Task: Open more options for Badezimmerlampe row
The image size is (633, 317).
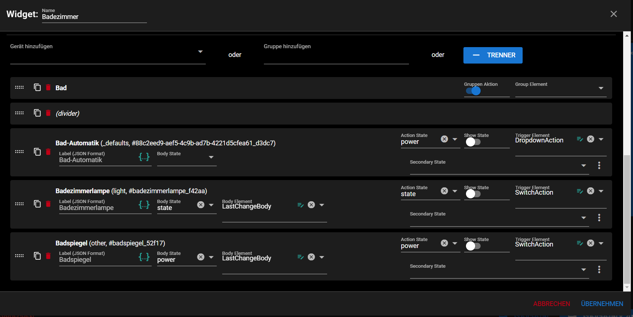Action: coord(599,218)
